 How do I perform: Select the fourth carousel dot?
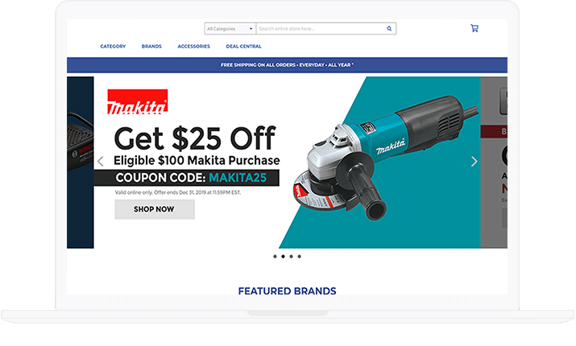[x=299, y=257]
